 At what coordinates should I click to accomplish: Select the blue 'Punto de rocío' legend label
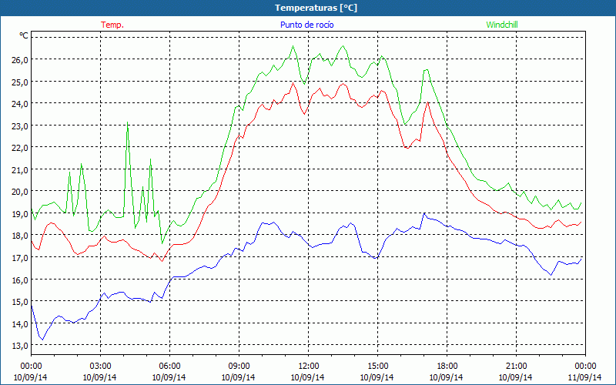(x=306, y=25)
